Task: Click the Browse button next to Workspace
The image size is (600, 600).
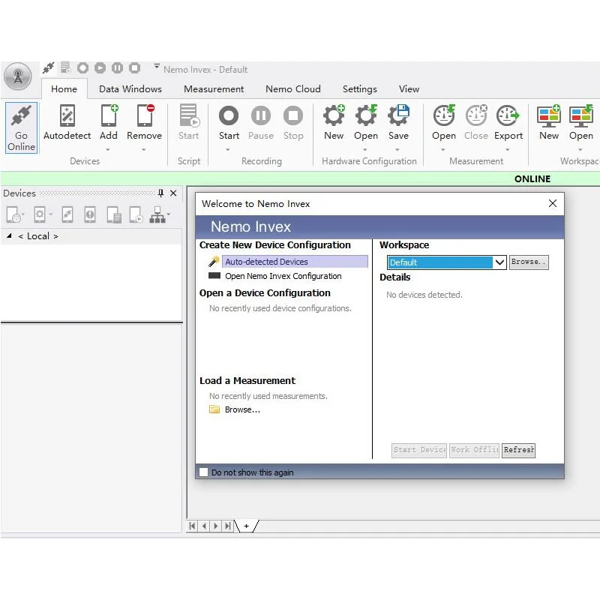Action: click(x=529, y=262)
